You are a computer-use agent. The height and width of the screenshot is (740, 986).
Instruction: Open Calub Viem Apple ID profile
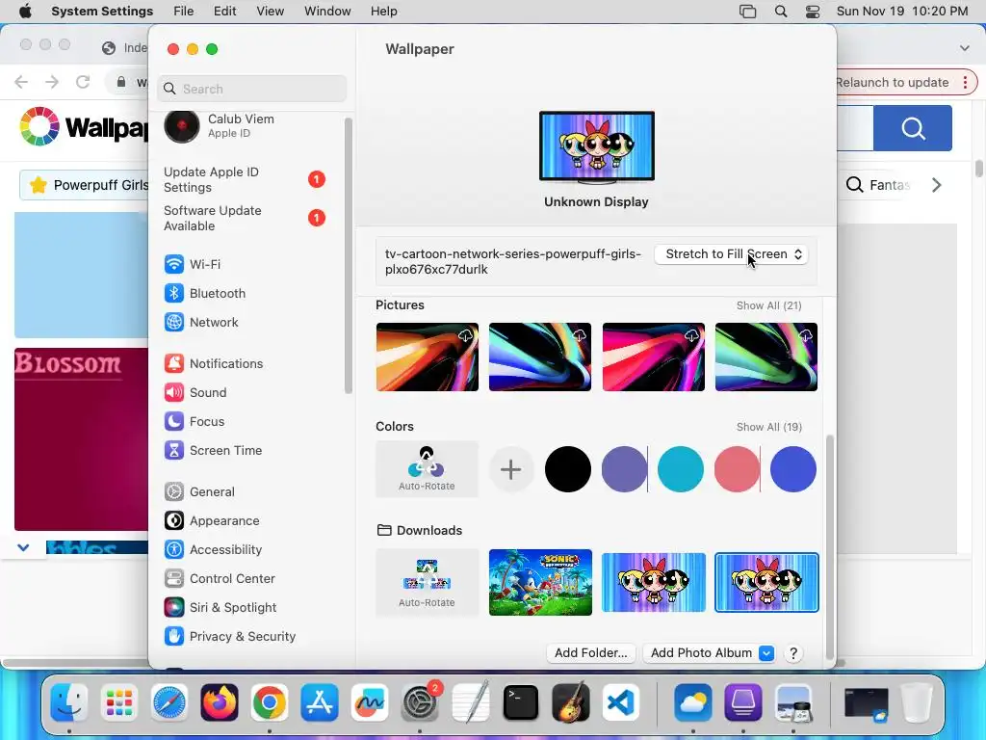[221, 126]
